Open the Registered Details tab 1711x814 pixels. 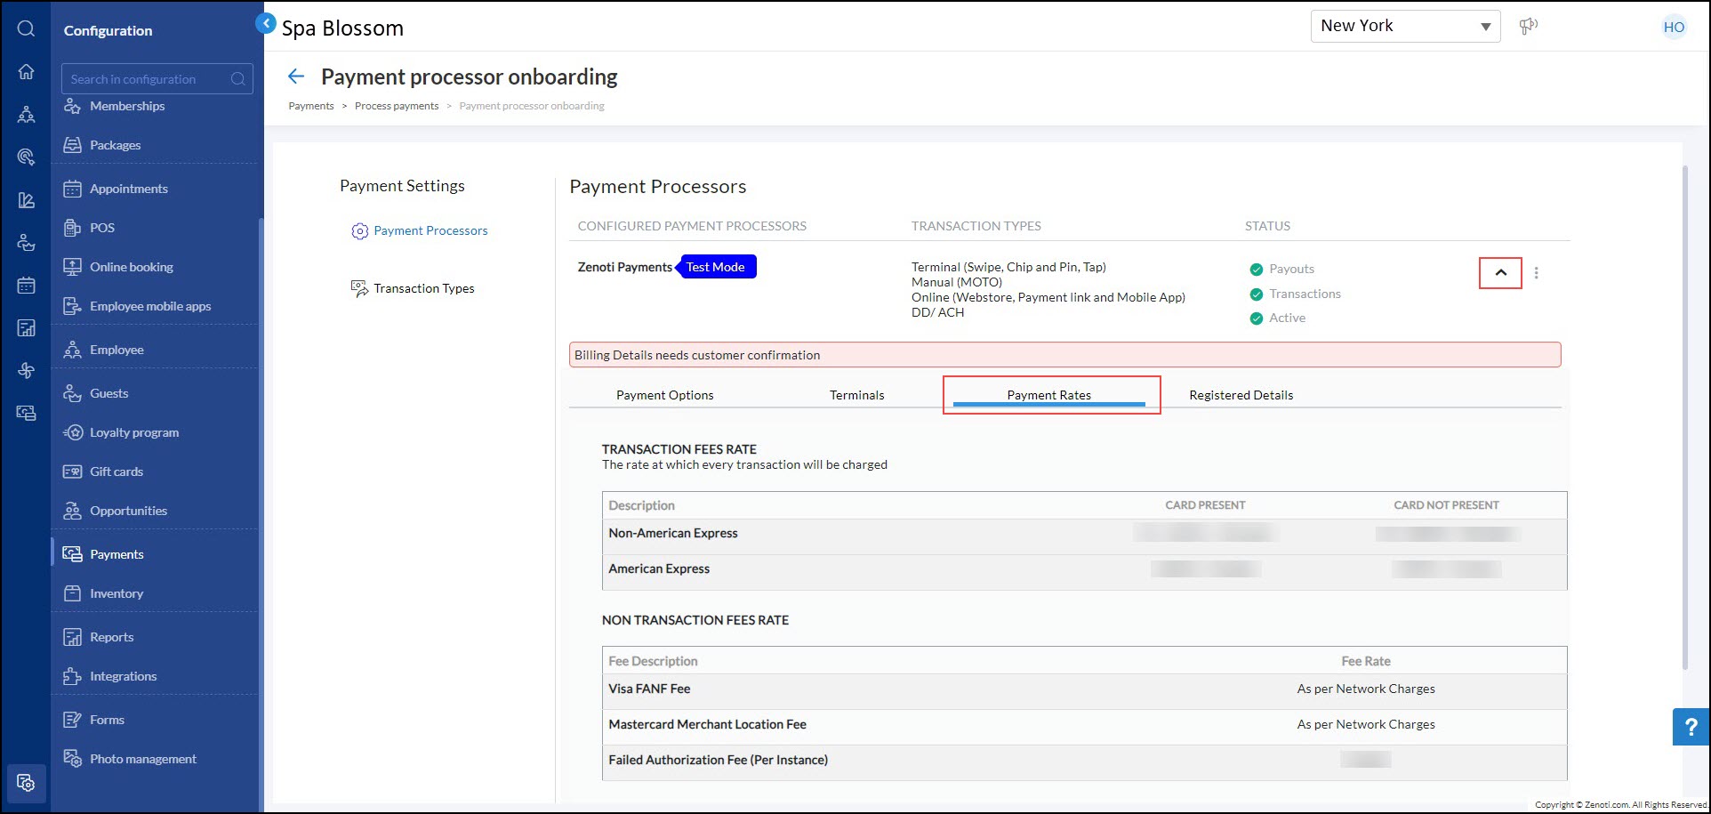(x=1241, y=395)
